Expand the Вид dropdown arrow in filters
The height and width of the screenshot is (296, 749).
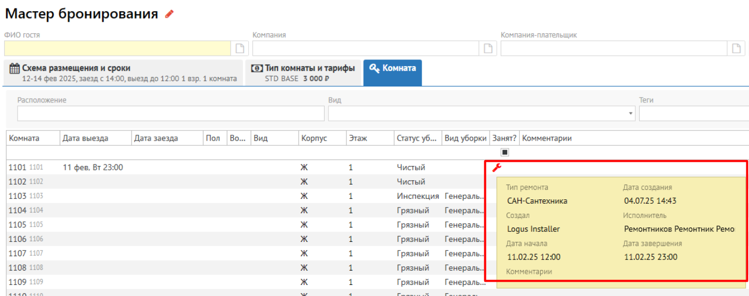pyautogui.click(x=630, y=114)
